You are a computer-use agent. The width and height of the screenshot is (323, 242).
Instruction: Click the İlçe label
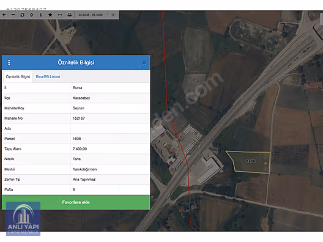(7, 98)
